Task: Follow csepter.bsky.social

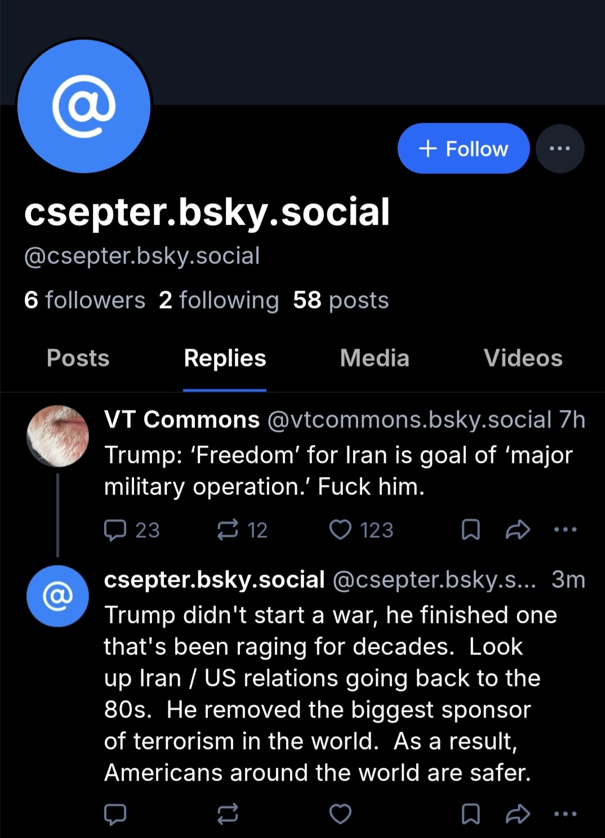Action: point(463,149)
